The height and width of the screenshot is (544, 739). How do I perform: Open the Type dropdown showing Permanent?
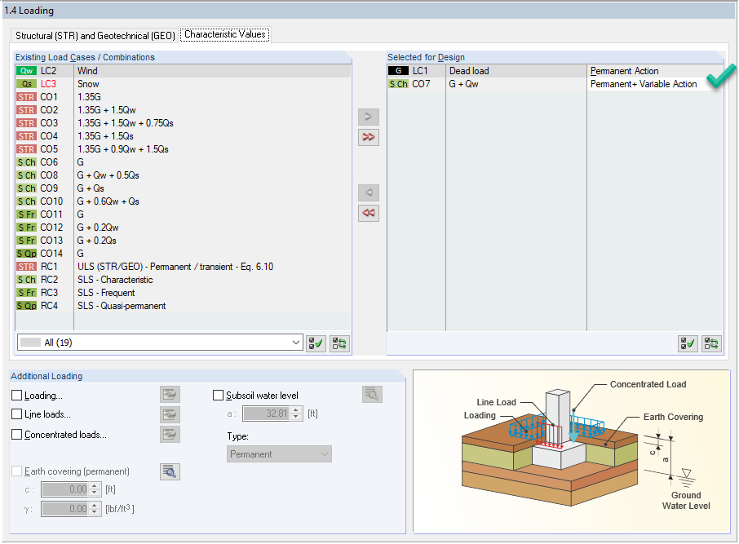pyautogui.click(x=279, y=453)
